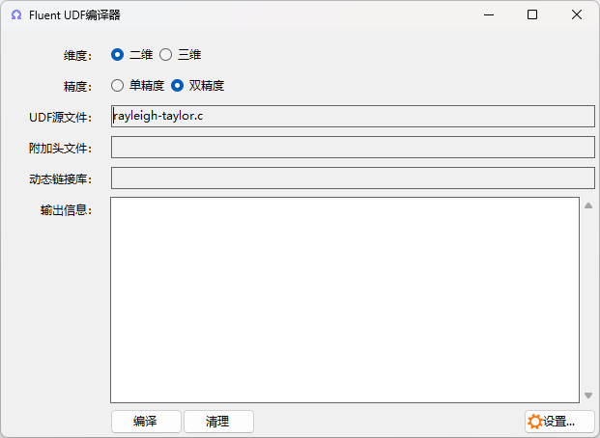Choose 单精度 single precision
This screenshot has width=600, height=438.
coord(138,85)
